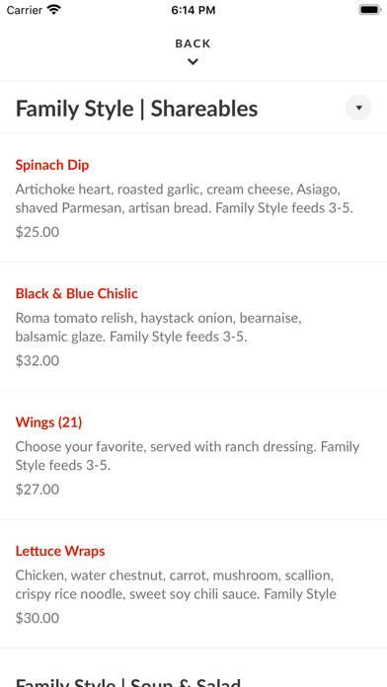The width and height of the screenshot is (387, 687).
Task: Tap the Wi-Fi status icon
Action: tap(54, 10)
